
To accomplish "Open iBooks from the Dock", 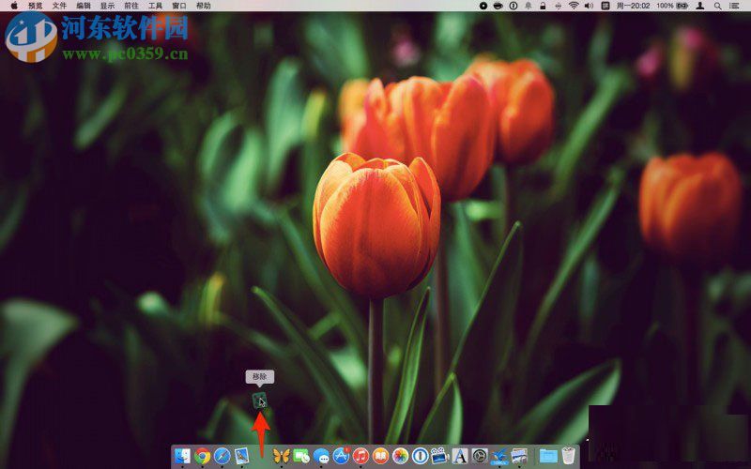I will tap(381, 456).
